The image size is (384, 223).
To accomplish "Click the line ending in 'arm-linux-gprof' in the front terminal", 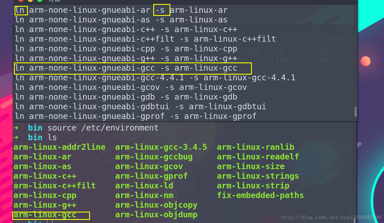I will 136,116.
